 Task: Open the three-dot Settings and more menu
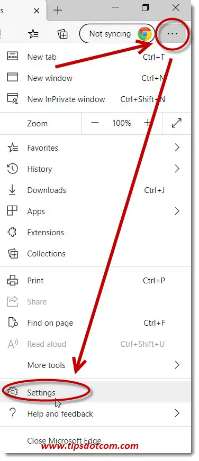click(x=172, y=34)
